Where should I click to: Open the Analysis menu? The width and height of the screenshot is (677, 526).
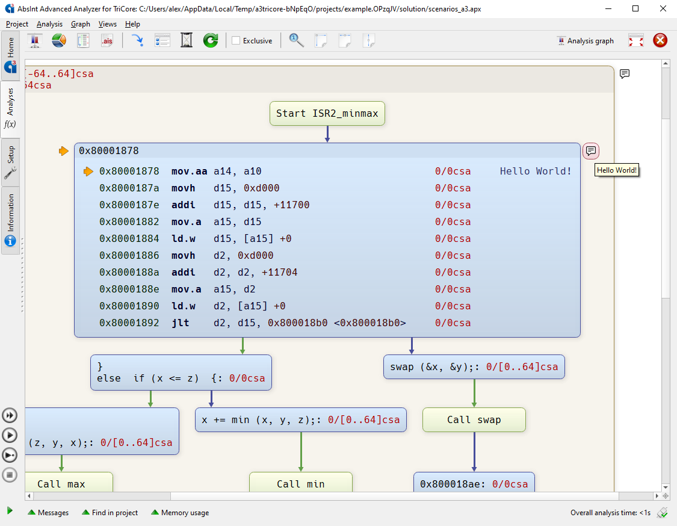point(49,24)
